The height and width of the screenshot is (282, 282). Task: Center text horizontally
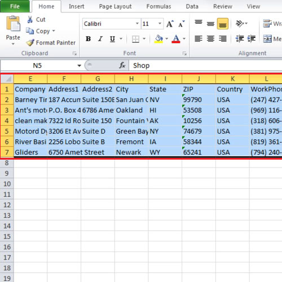pyautogui.click(x=210, y=39)
